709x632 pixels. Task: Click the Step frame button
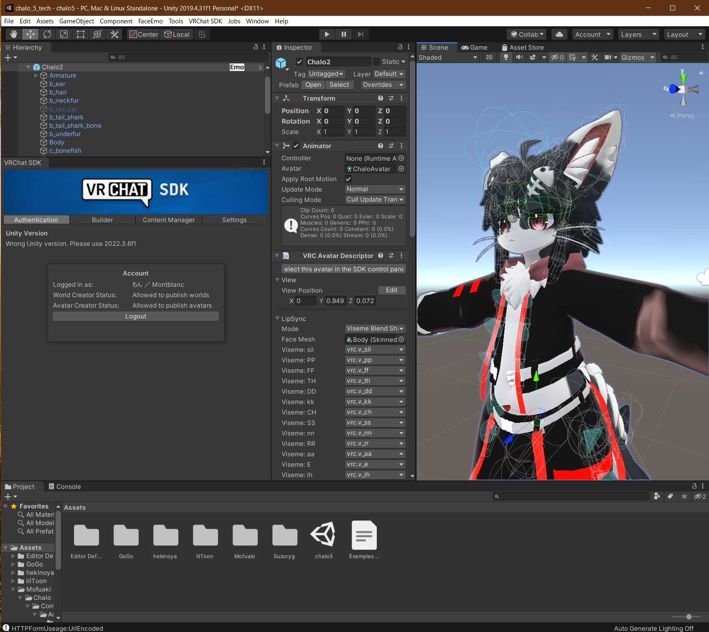(361, 34)
